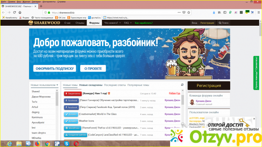Open the 'Weather Icons' thread

coord(86,121)
